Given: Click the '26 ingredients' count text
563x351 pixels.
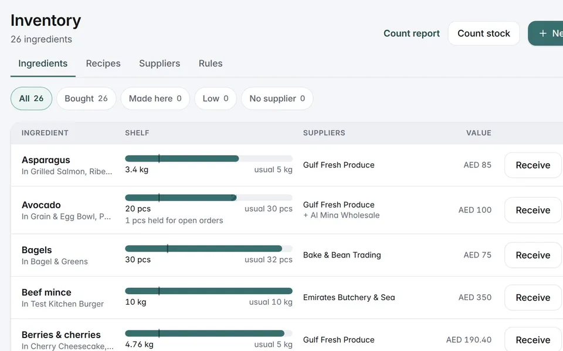Looking at the screenshot, I should point(41,39).
